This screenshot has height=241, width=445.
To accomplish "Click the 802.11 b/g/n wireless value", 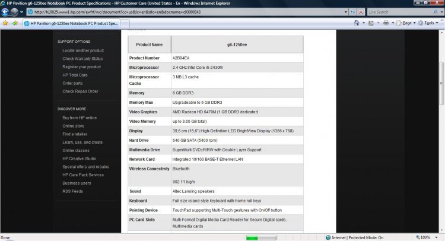I will coord(183,182).
